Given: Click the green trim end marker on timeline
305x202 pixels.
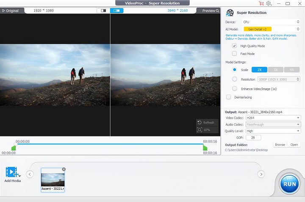Looking at the screenshot, I should pyautogui.click(x=205, y=148).
